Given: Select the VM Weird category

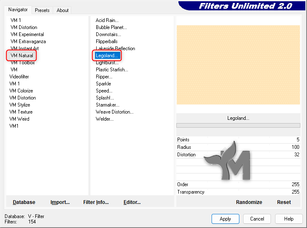Looking at the screenshot, I should coord(19,119).
